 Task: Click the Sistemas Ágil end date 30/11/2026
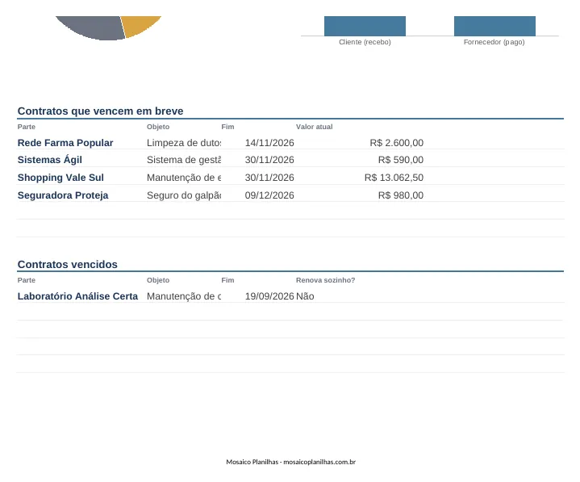pos(269,160)
